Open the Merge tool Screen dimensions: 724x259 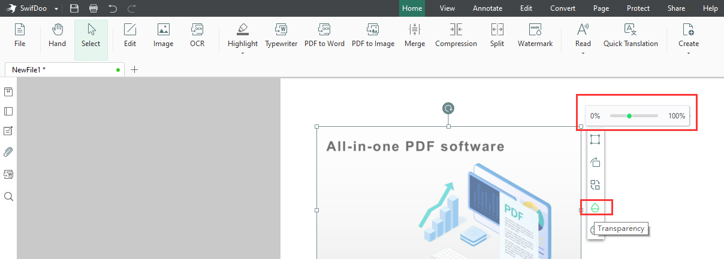click(x=415, y=36)
